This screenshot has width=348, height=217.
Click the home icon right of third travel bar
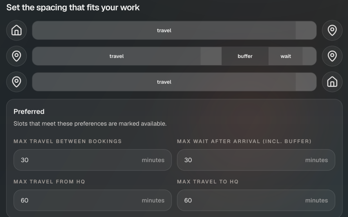pyautogui.click(x=332, y=82)
